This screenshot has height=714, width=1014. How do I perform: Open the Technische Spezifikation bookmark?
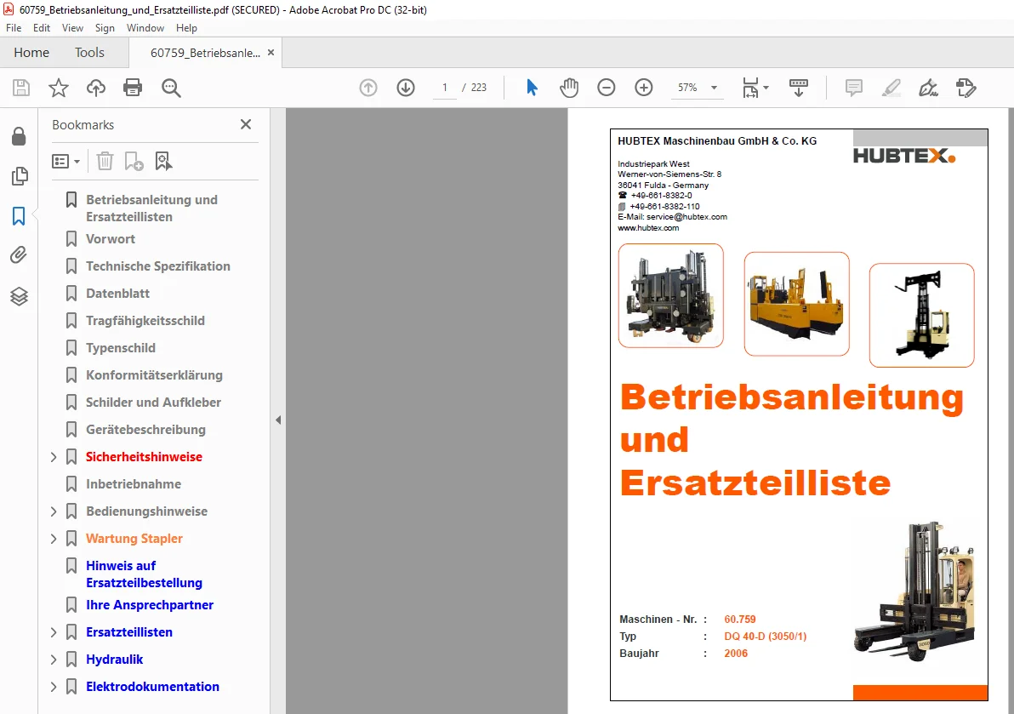pyautogui.click(x=157, y=266)
